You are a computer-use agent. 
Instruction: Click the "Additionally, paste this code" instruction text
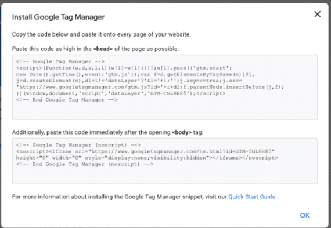[x=107, y=132]
